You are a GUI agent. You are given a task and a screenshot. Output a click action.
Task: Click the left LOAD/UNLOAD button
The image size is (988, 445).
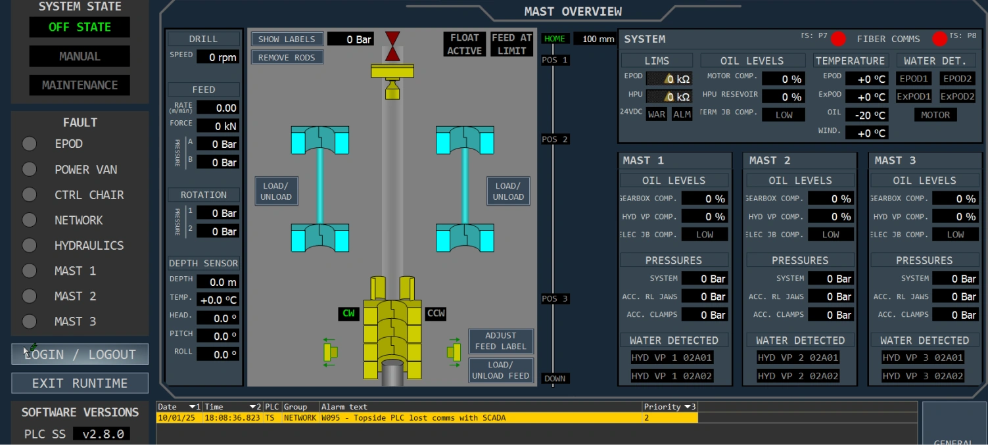pyautogui.click(x=276, y=191)
